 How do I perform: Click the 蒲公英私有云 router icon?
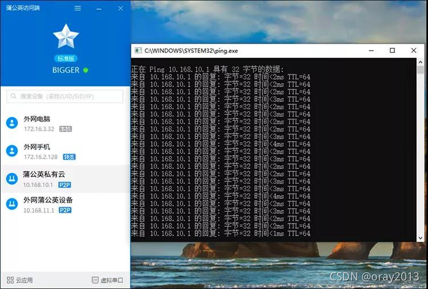coord(12,179)
